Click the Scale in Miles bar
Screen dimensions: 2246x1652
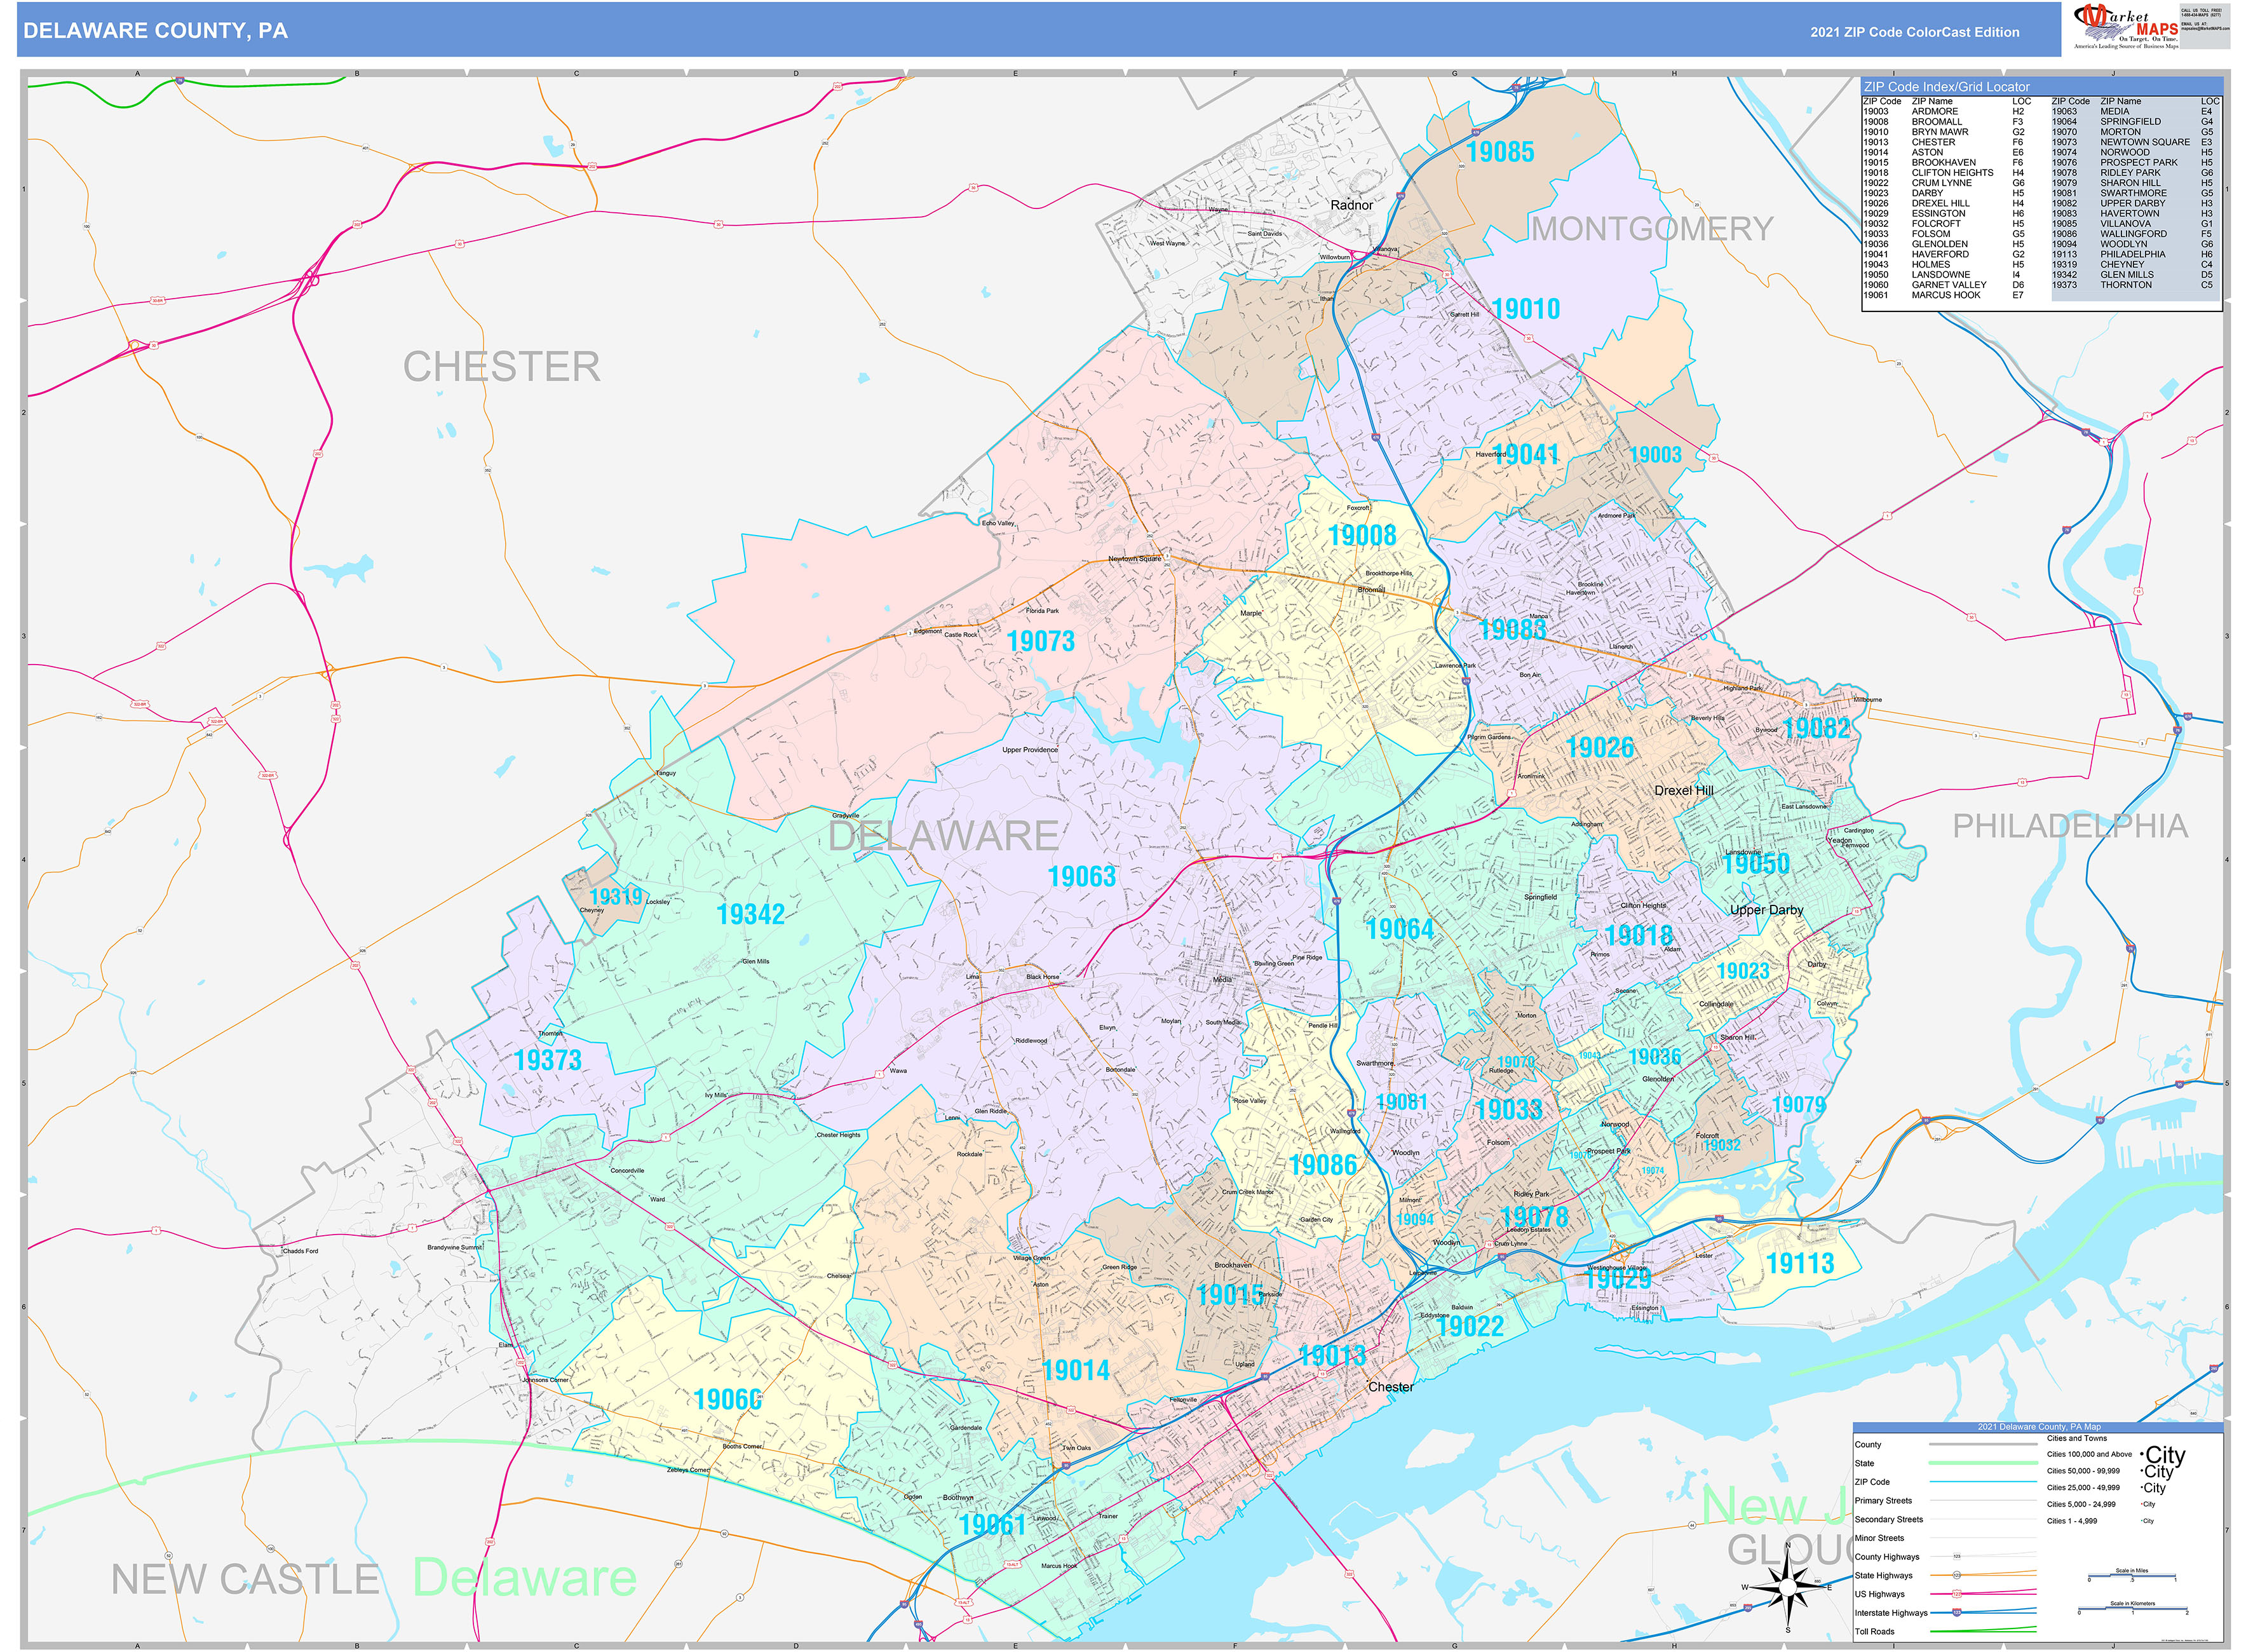click(x=2132, y=1575)
